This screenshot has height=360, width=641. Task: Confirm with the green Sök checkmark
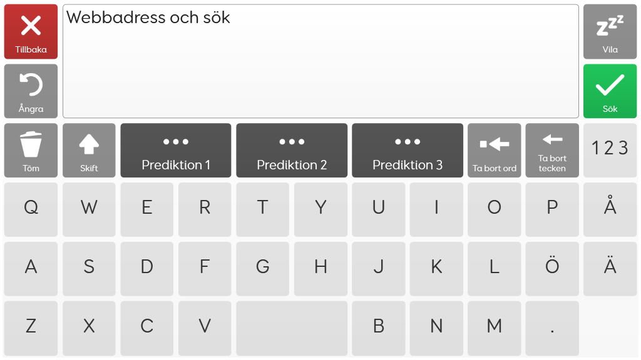tap(610, 91)
